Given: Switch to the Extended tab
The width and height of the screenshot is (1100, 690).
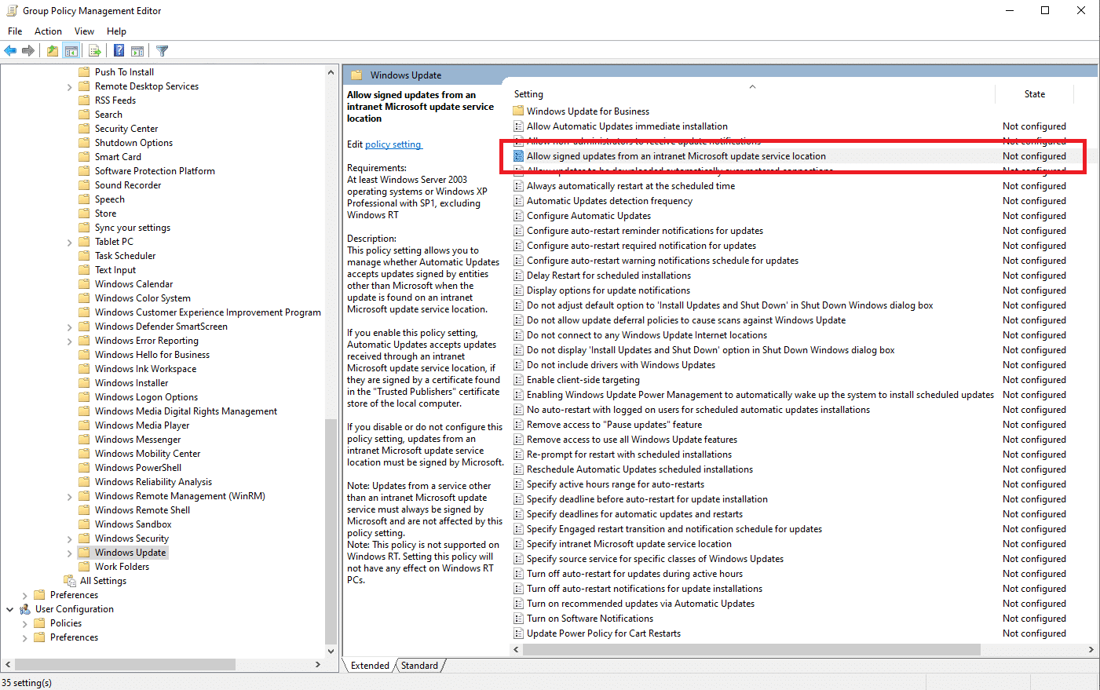Looking at the screenshot, I should point(370,666).
